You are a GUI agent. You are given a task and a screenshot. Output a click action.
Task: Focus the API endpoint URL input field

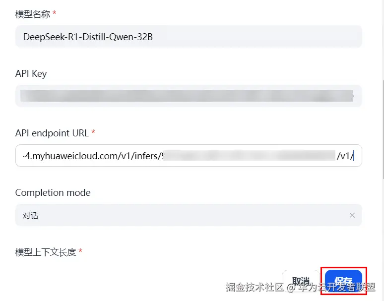click(x=189, y=156)
